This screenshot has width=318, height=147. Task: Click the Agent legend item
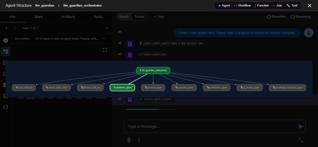[224, 6]
